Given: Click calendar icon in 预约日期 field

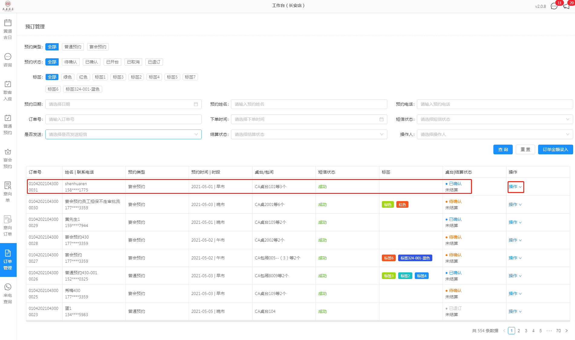Looking at the screenshot, I should [x=196, y=104].
